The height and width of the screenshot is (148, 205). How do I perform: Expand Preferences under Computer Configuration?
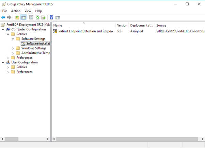(x=8, y=58)
